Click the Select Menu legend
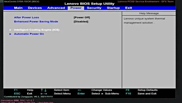Image resolution: width=182 pixels, height=103 pixels. [62, 94]
